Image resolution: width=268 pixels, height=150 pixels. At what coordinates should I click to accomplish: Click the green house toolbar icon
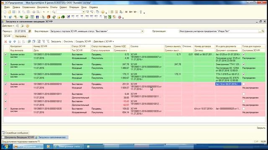click(63, 17)
